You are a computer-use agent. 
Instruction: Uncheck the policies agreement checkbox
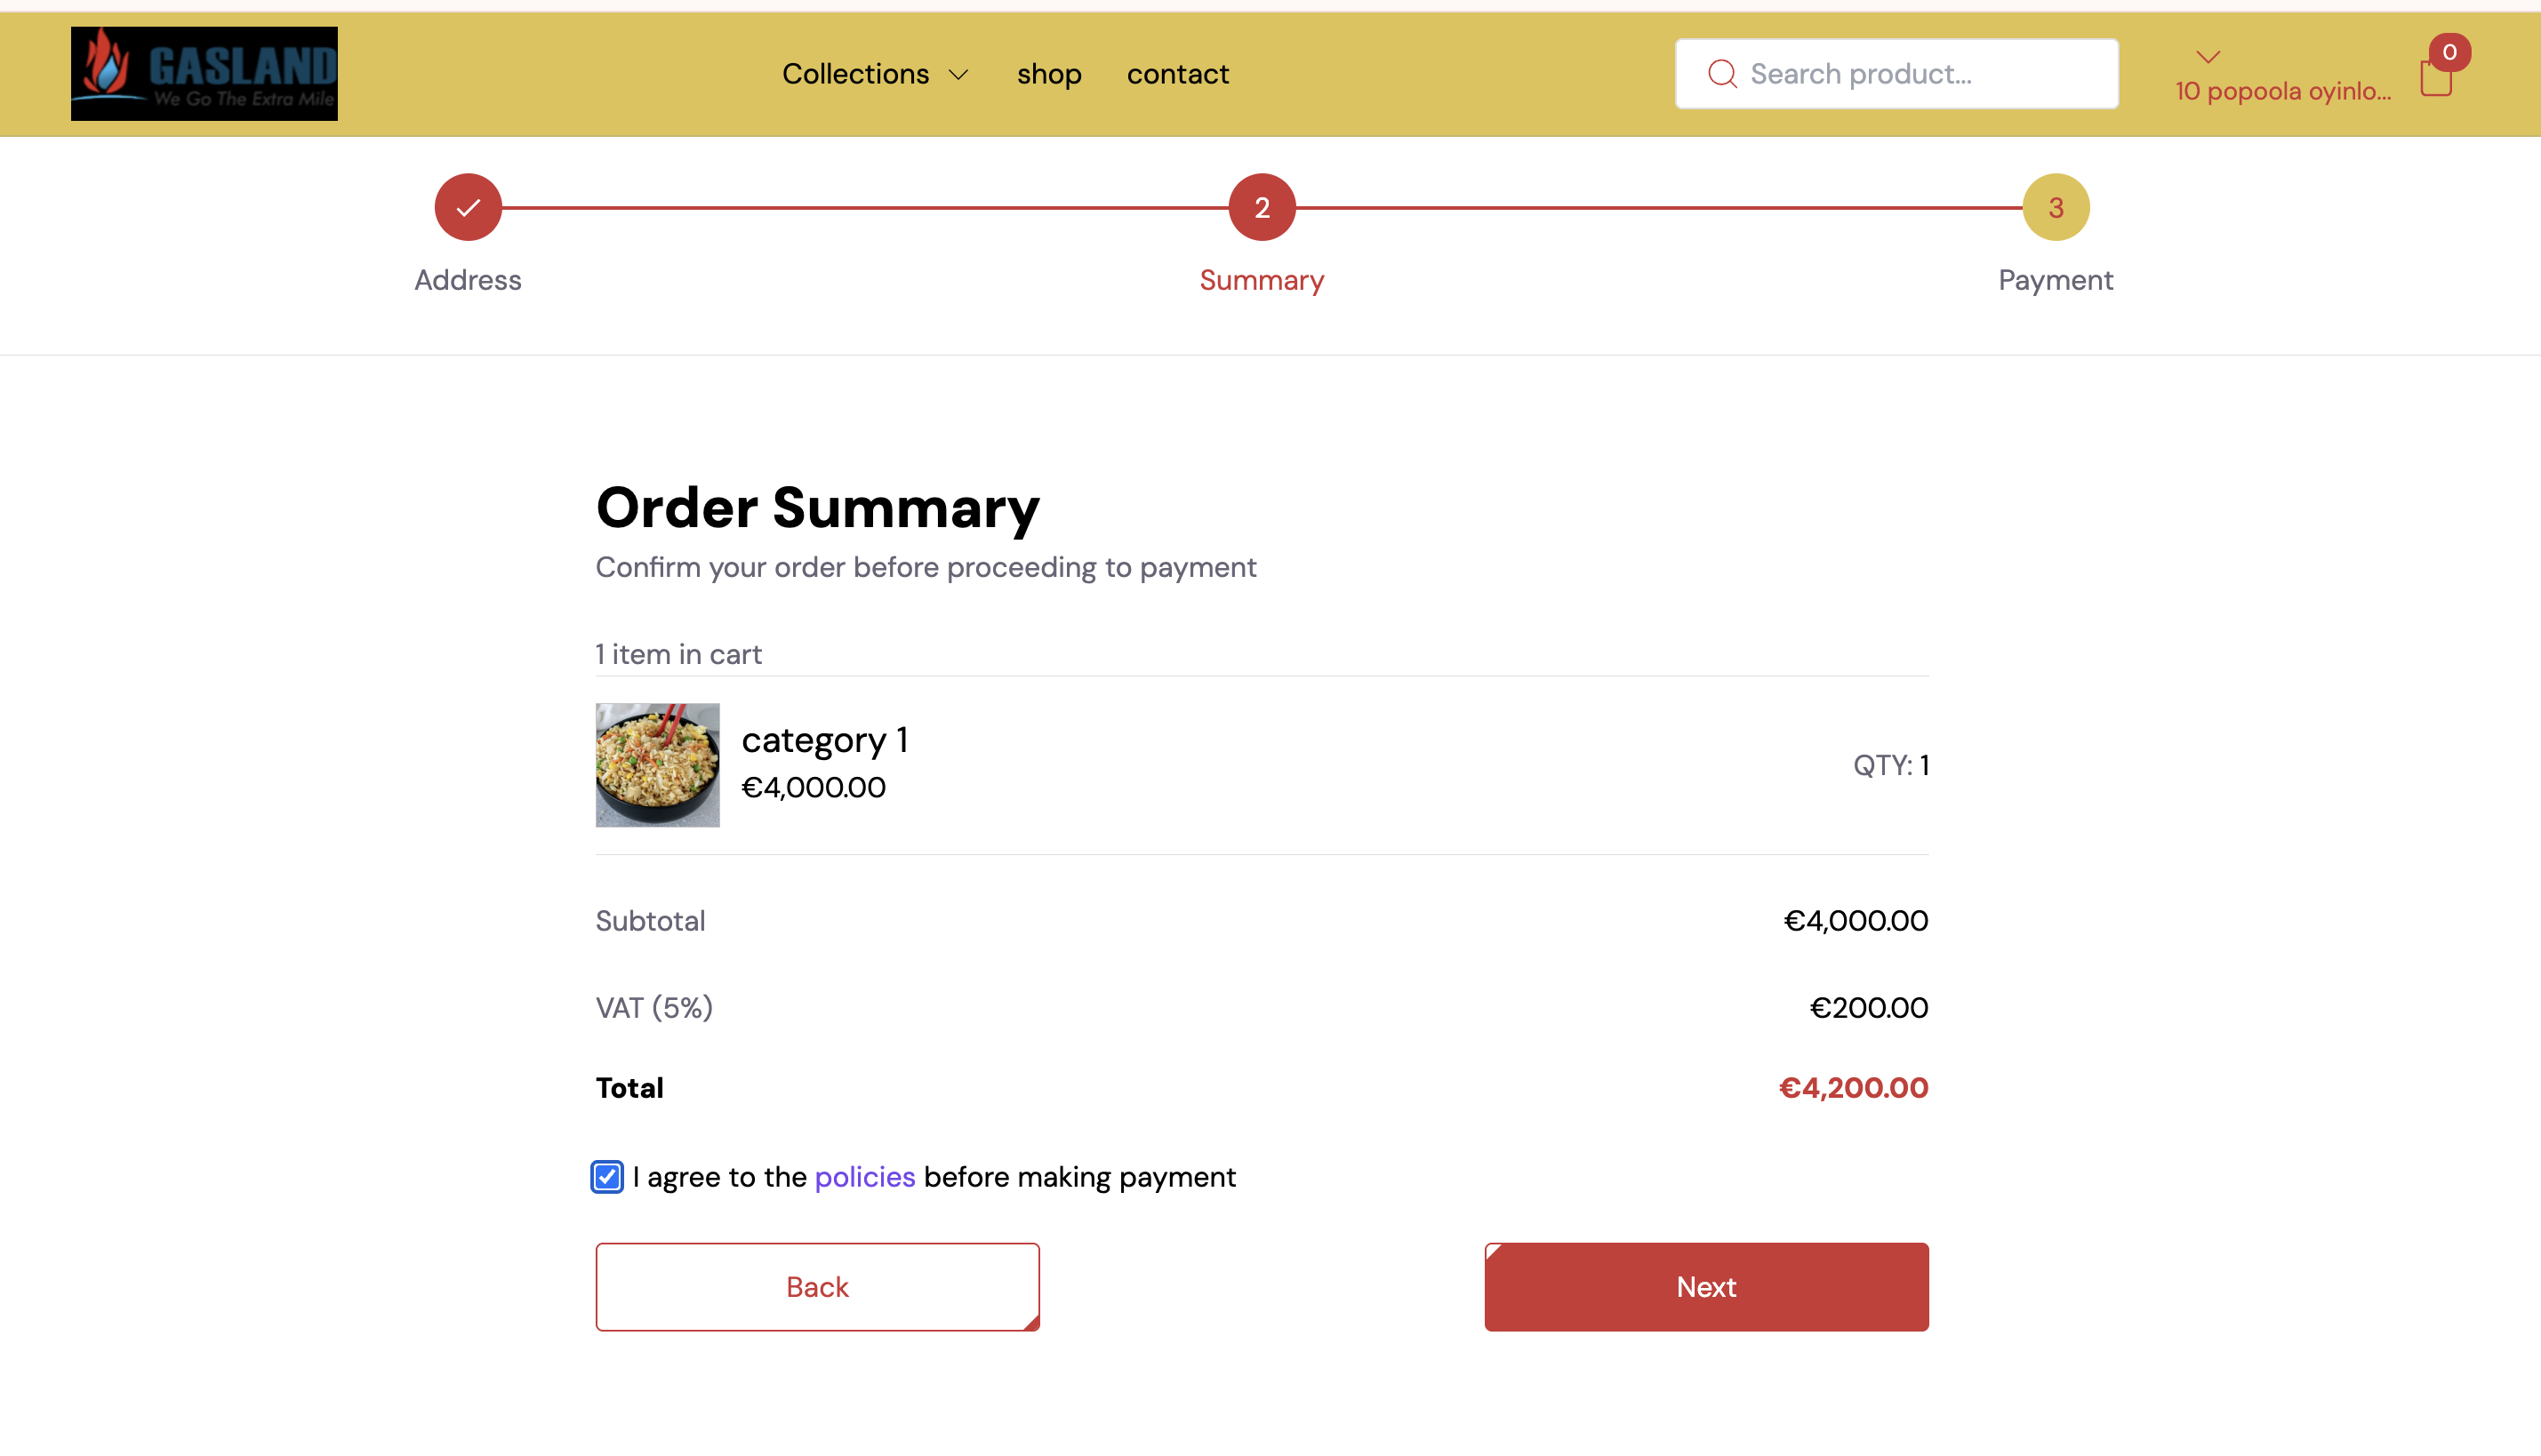[607, 1176]
